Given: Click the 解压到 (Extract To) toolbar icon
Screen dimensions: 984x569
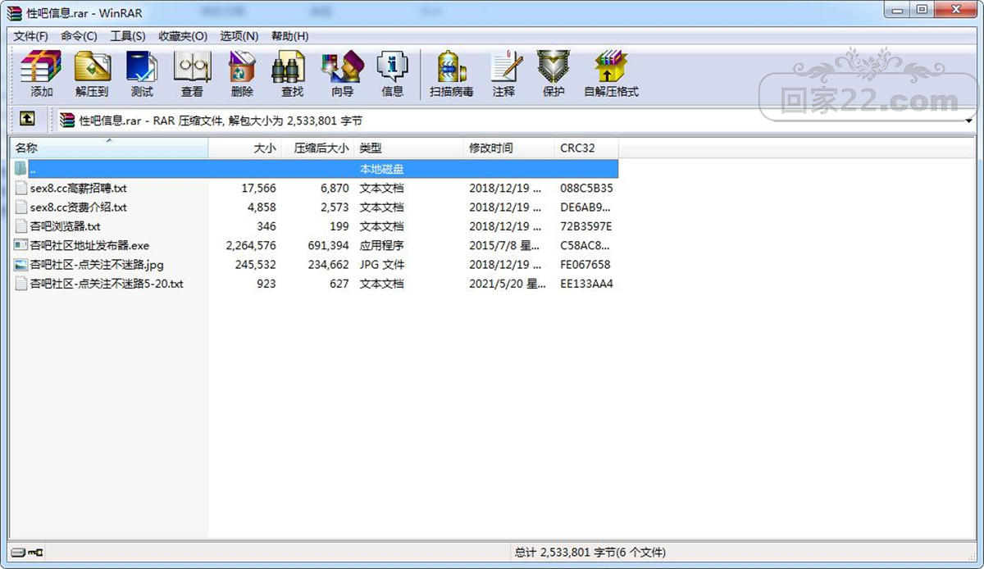Looking at the screenshot, I should pos(92,67).
